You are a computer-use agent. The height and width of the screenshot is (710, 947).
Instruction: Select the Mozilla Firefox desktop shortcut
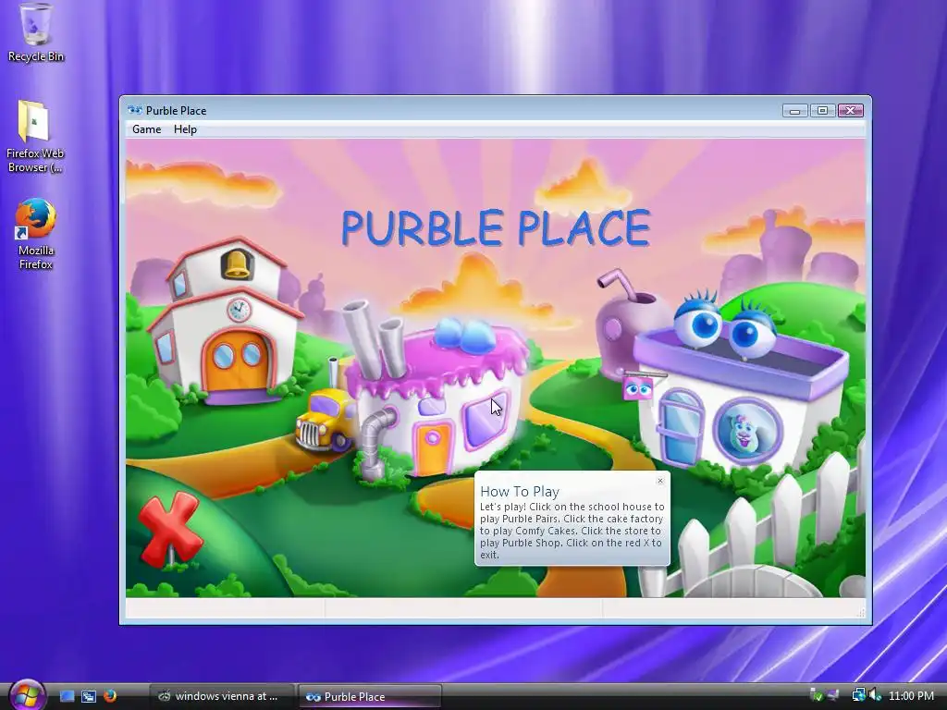[36, 234]
